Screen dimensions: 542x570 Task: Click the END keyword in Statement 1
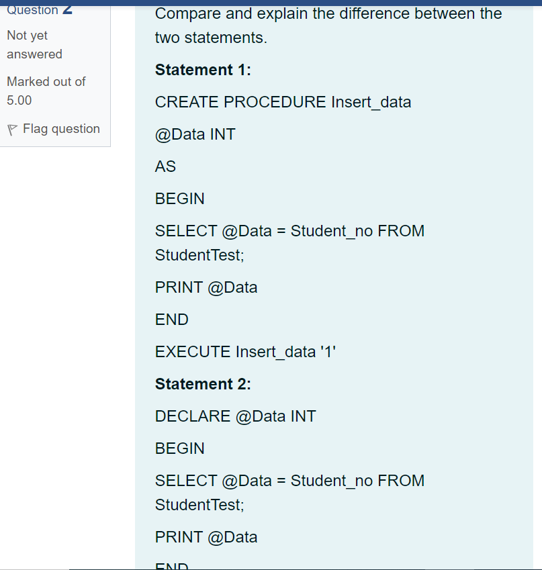tap(171, 319)
